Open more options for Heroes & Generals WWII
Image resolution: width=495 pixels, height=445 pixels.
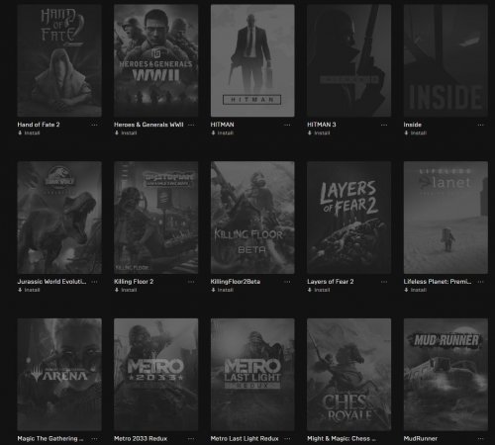click(191, 125)
